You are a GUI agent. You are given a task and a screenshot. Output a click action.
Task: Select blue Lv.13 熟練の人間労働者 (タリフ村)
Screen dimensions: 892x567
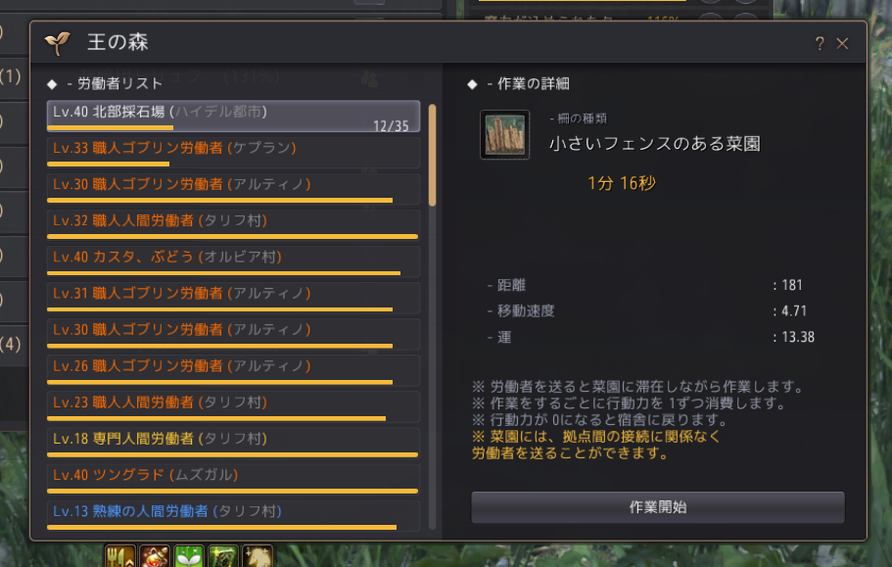tap(233, 516)
